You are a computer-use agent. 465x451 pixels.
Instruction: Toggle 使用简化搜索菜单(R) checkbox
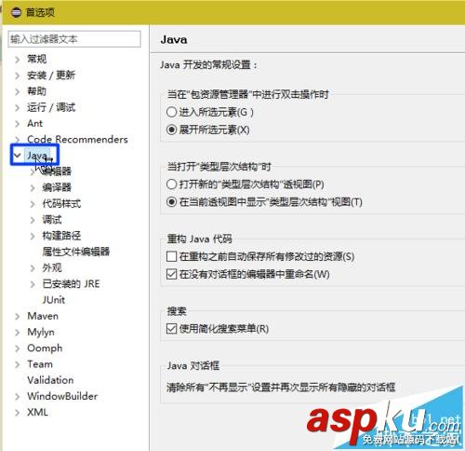pos(171,329)
